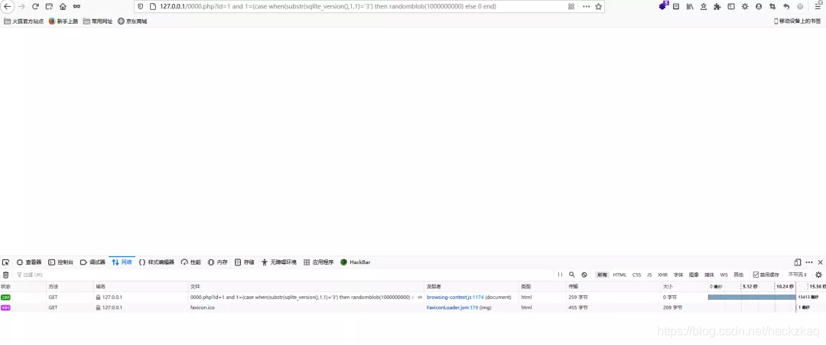Click the element picker icon in DevTools
Screen dimensions: 826x345
point(6,262)
